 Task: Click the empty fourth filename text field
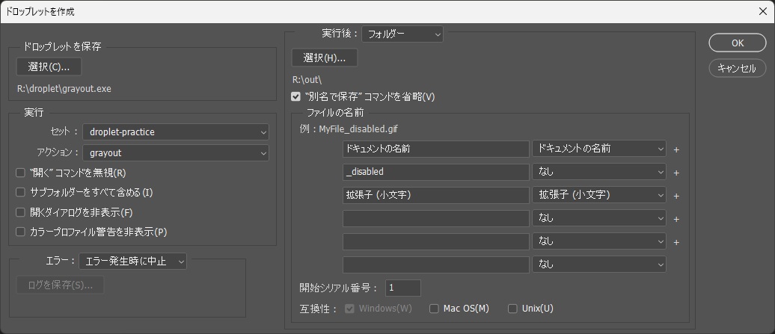[x=436, y=218]
